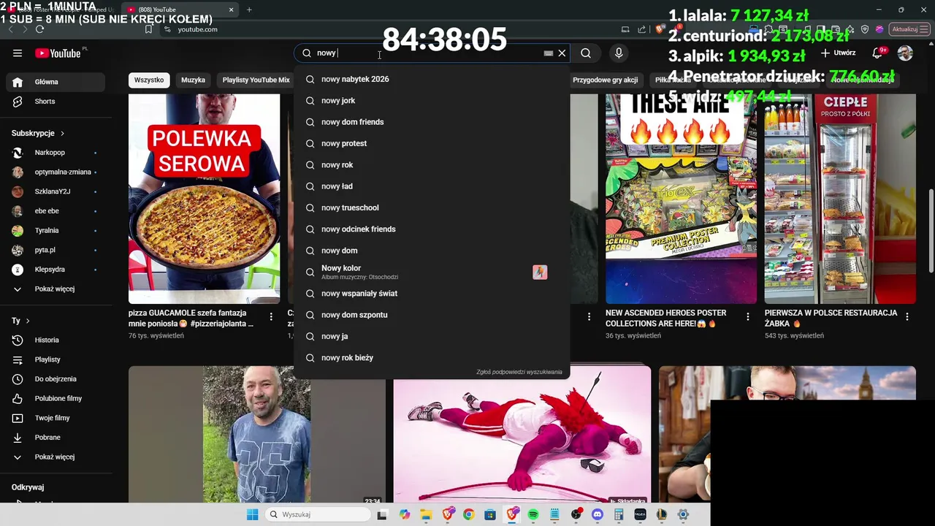Viewport: 935px width, 526px height.
Task: Select suggestion "nowy protest"
Action: [x=432, y=143]
